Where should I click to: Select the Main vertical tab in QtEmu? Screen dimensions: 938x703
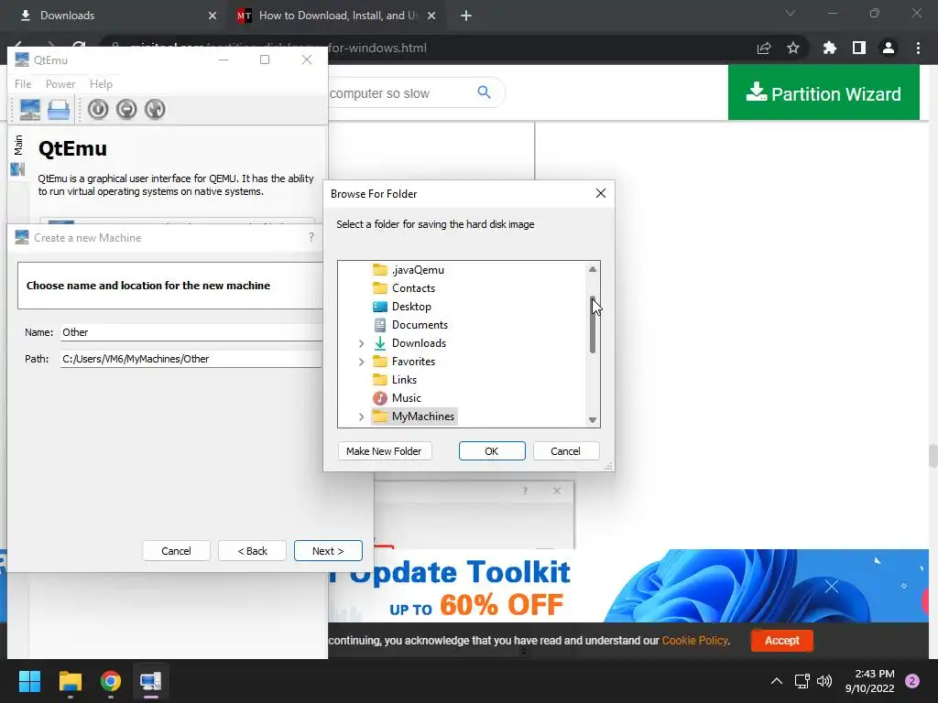pos(18,146)
